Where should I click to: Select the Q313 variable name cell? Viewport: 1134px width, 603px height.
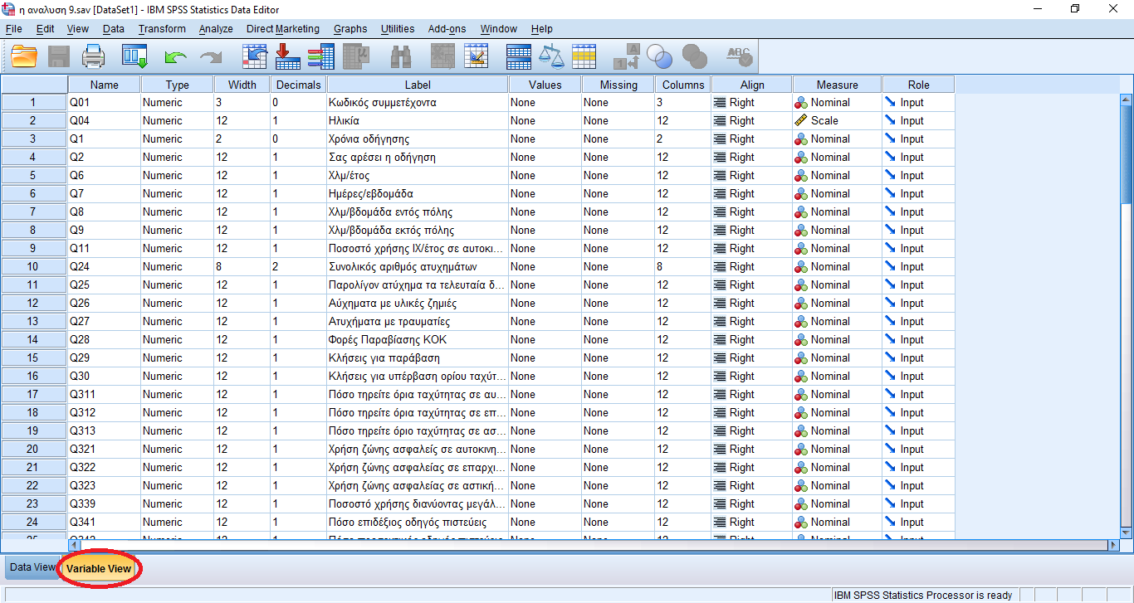[x=105, y=431]
